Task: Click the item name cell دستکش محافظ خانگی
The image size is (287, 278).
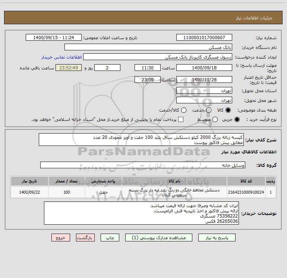Action: tap(174, 193)
